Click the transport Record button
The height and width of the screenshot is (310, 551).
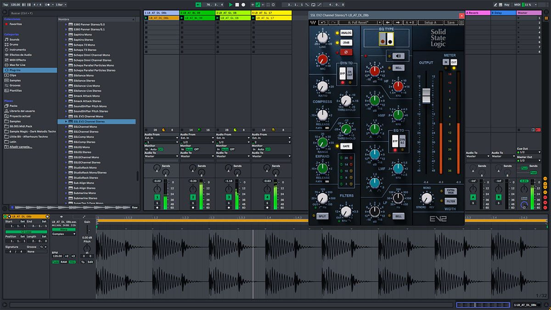click(x=244, y=5)
